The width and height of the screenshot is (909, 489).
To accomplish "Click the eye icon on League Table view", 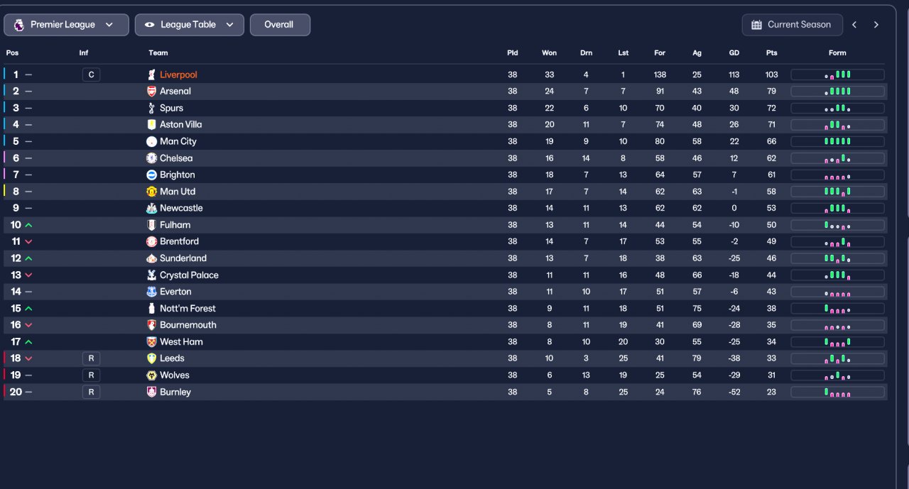I will point(149,25).
